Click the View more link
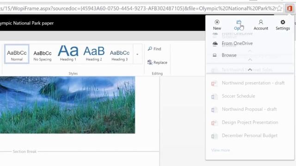 [221, 150]
